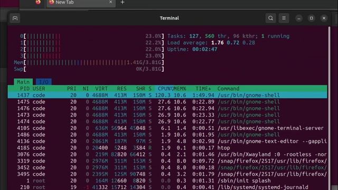Image resolution: width=338 pixels, height=190 pixels.
Task: Click CPU 3 usage meter
Action: click(x=92, y=56)
